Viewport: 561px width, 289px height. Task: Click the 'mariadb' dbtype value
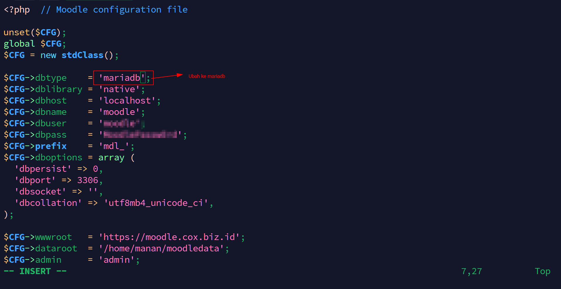pyautogui.click(x=122, y=78)
